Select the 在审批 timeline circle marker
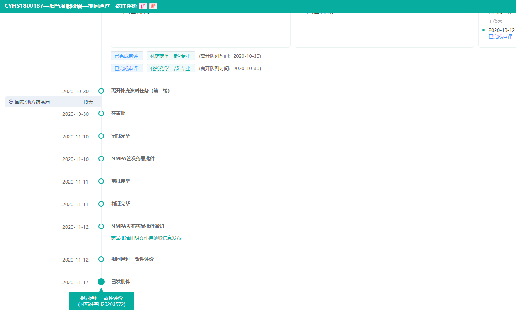This screenshot has width=516, height=311. (101, 113)
